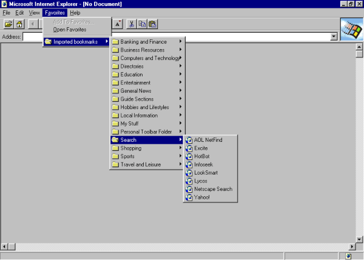The height and width of the screenshot is (260, 364).
Task: Open the Address bar dropdown arrow
Action: pyautogui.click(x=334, y=36)
